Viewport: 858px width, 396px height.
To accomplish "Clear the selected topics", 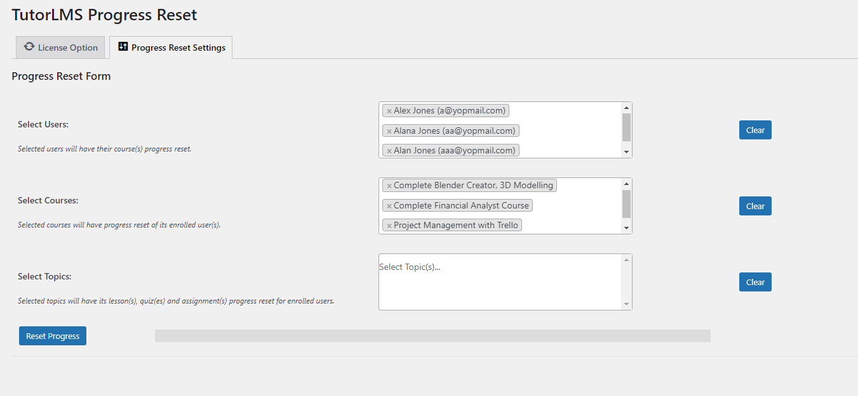I will pyautogui.click(x=755, y=282).
